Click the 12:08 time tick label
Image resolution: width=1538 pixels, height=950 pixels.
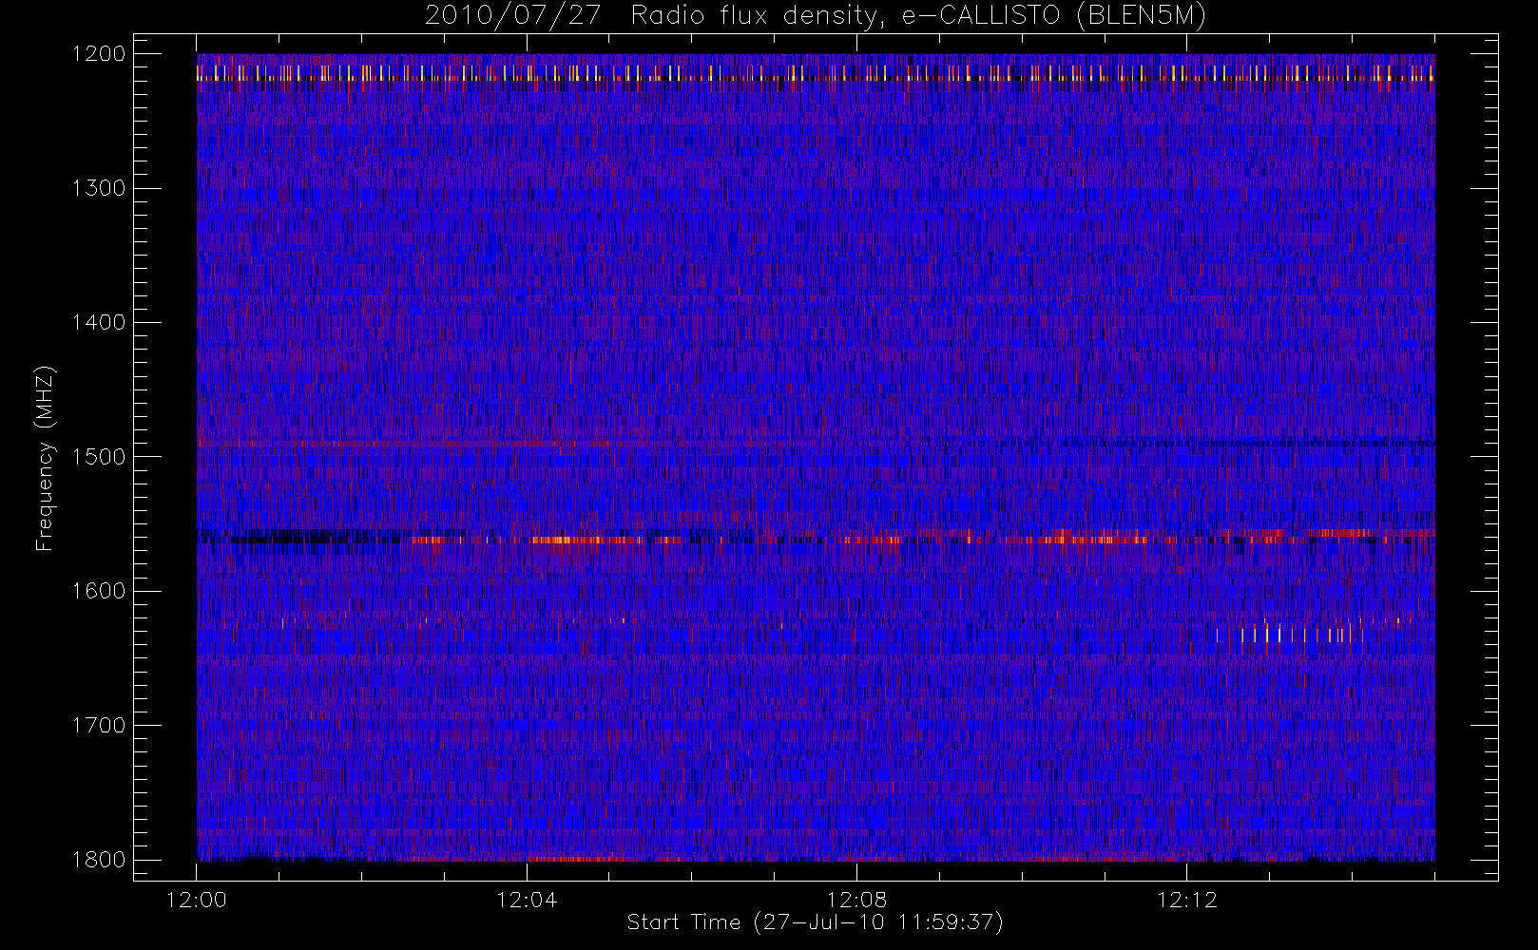click(856, 900)
